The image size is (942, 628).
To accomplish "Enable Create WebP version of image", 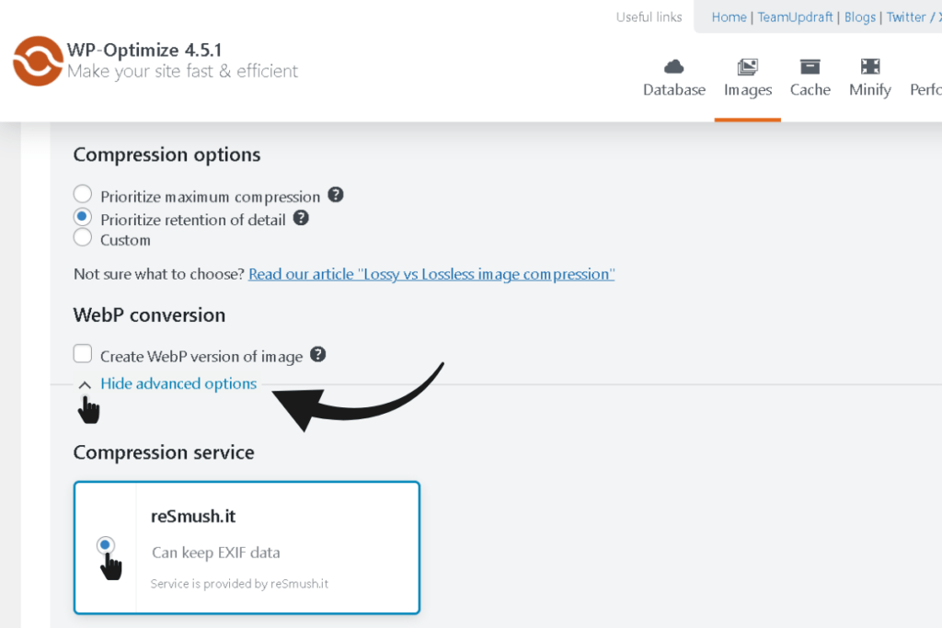I will coord(83,355).
